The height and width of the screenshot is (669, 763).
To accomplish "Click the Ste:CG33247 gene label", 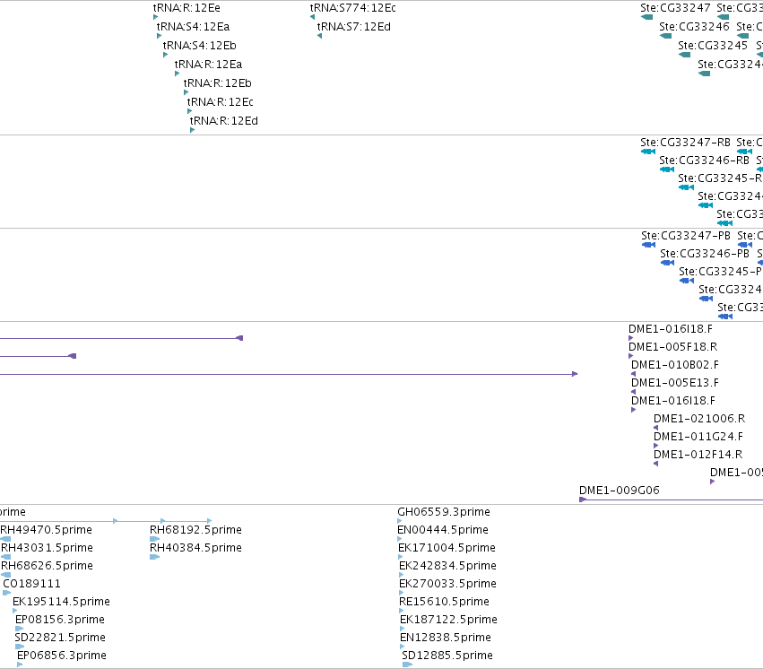I will [x=675, y=8].
